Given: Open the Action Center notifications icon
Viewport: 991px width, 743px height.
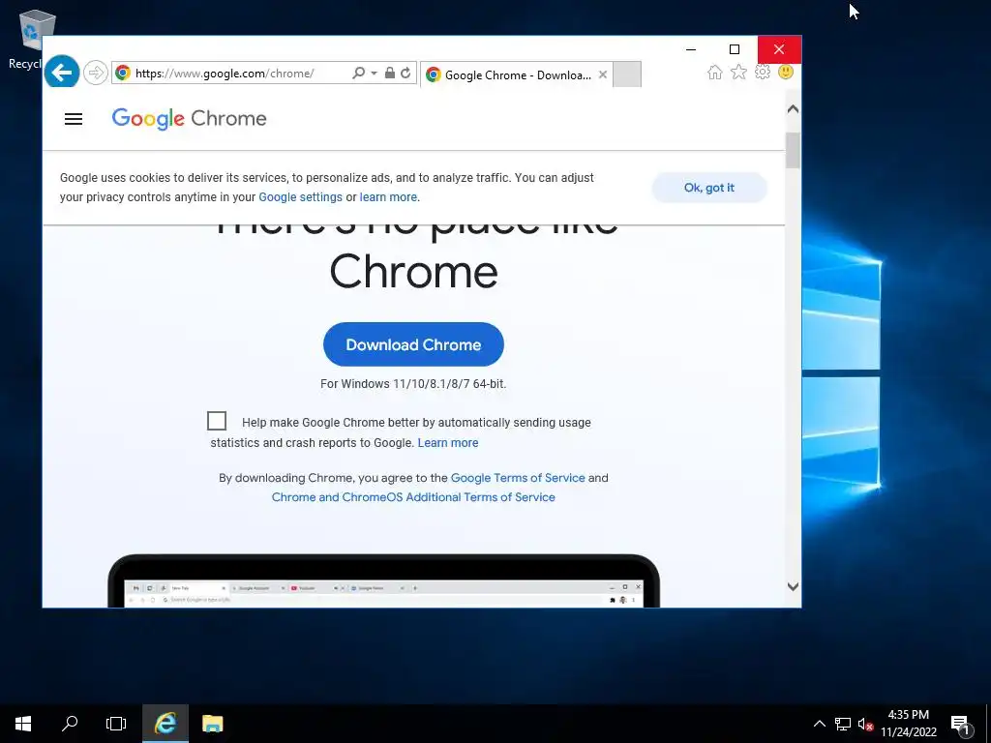Looking at the screenshot, I should [x=961, y=724].
